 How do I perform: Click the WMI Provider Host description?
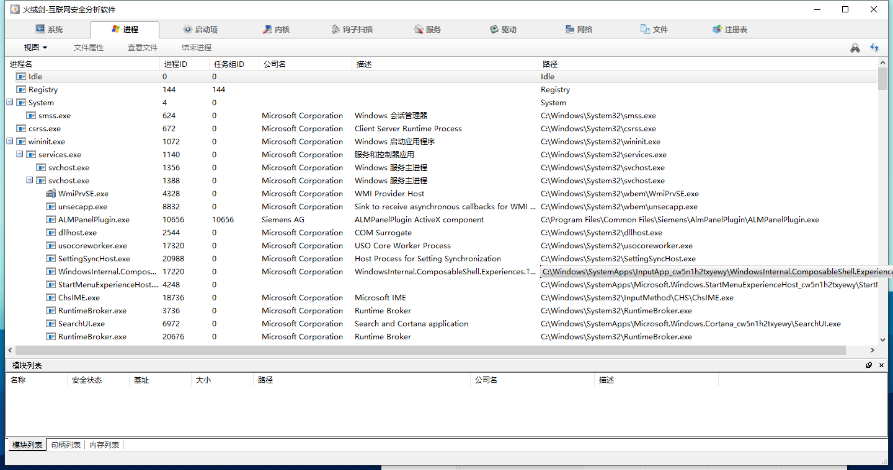coord(389,194)
